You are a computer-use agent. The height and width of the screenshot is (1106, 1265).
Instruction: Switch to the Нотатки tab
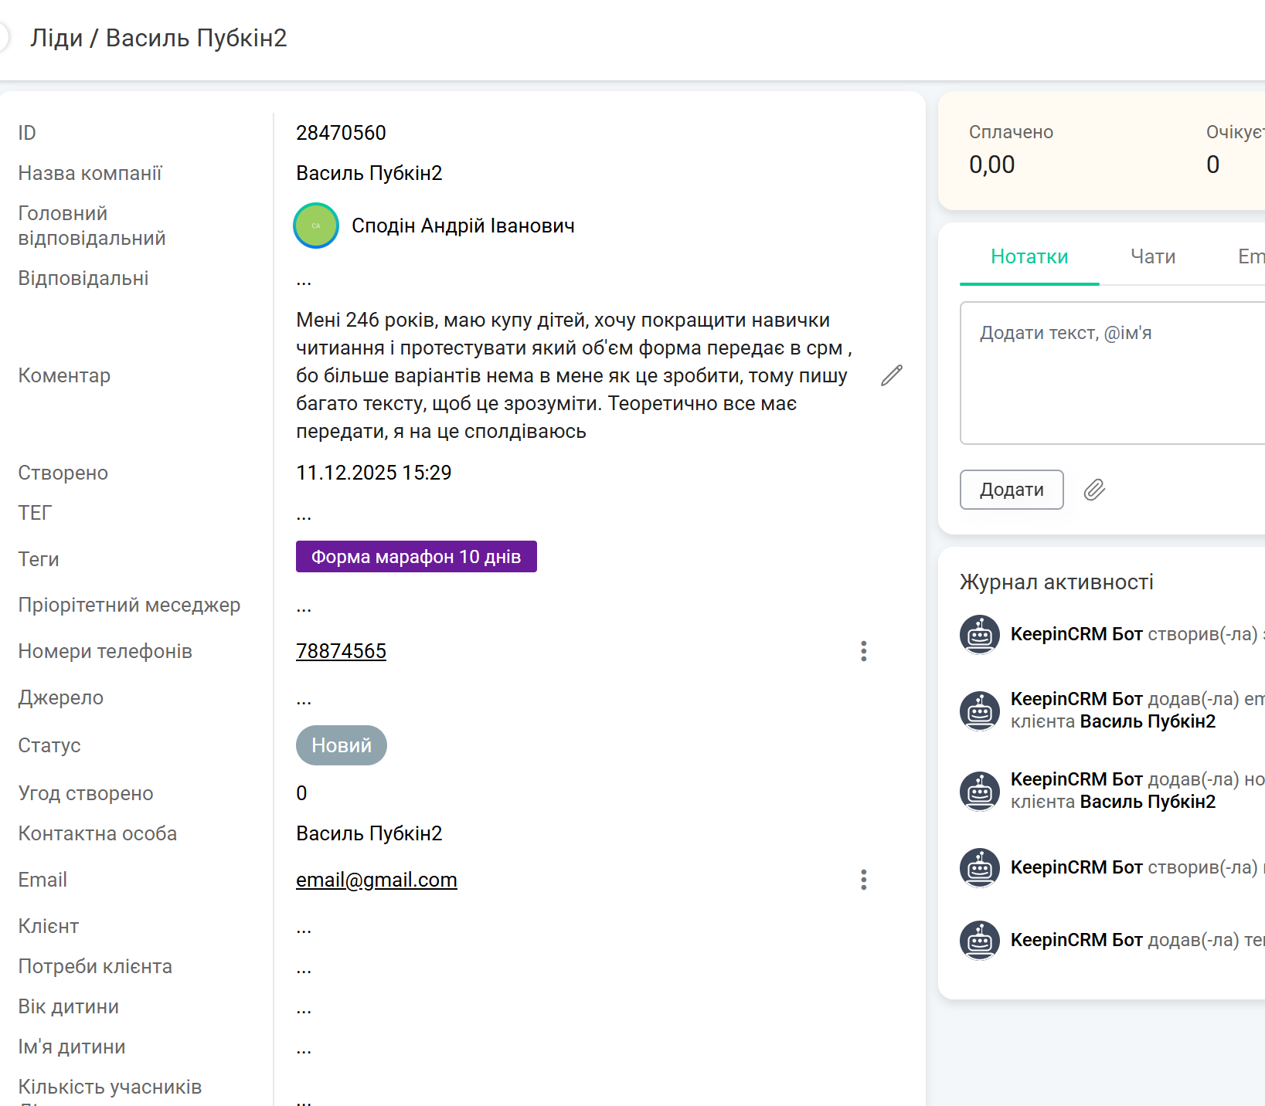pyautogui.click(x=1029, y=256)
